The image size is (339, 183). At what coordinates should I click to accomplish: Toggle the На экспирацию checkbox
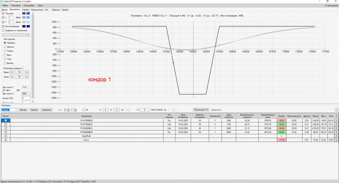pyautogui.click(x=3, y=26)
